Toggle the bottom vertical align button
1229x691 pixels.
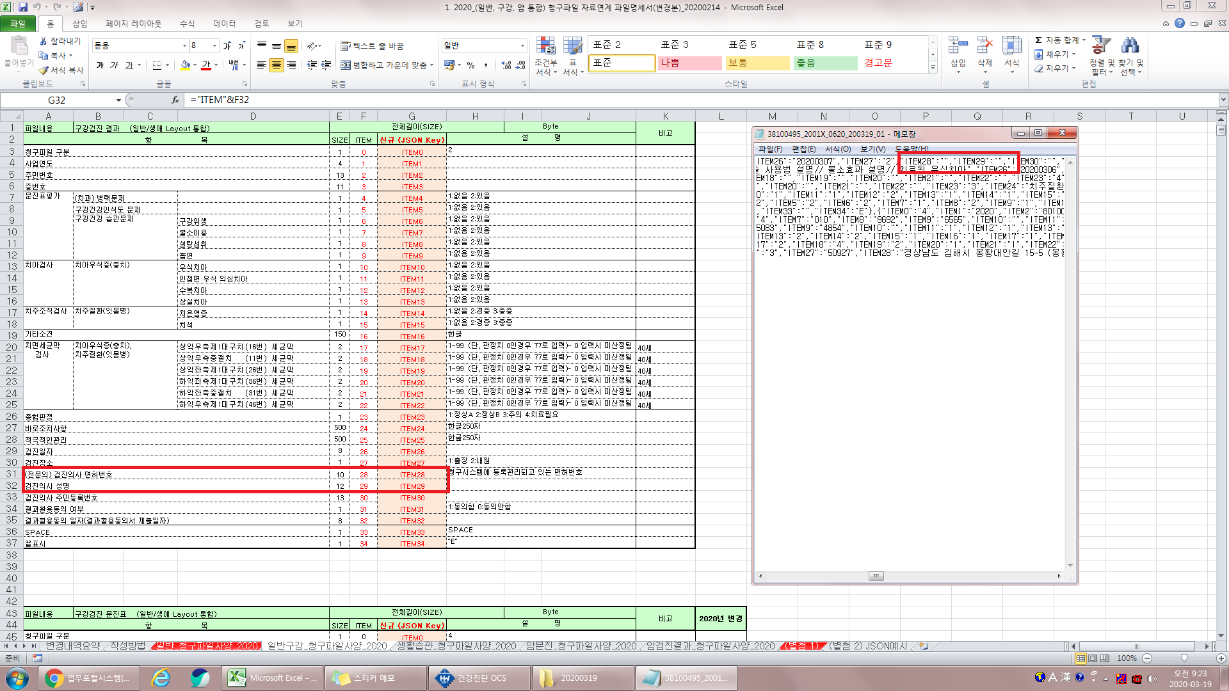coord(291,46)
